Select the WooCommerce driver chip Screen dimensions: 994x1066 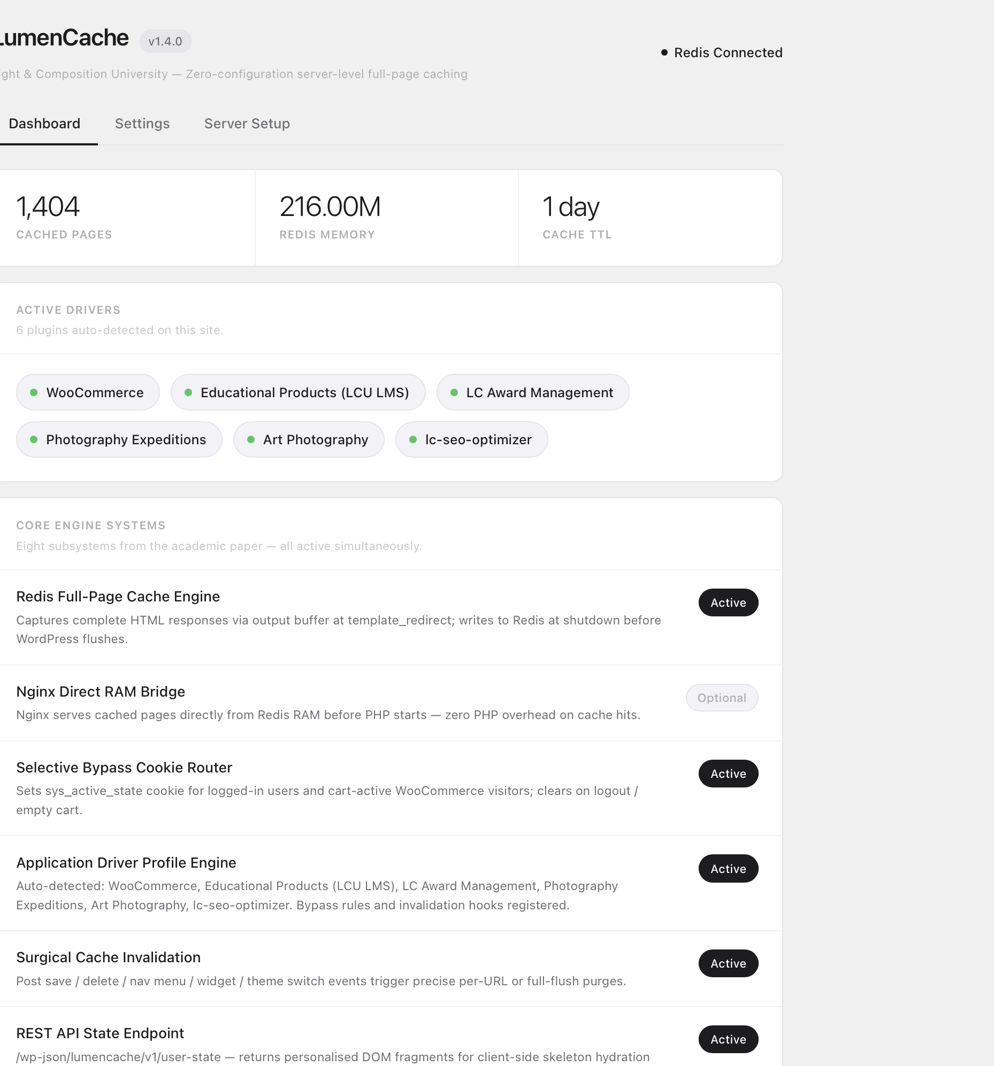coord(88,392)
